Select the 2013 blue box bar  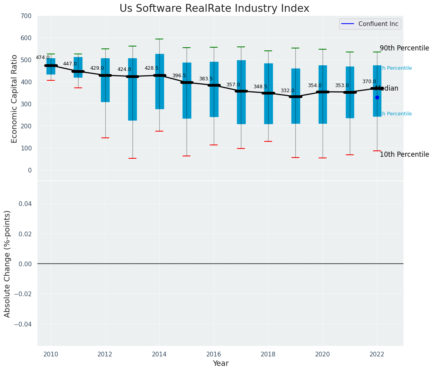[x=133, y=89]
